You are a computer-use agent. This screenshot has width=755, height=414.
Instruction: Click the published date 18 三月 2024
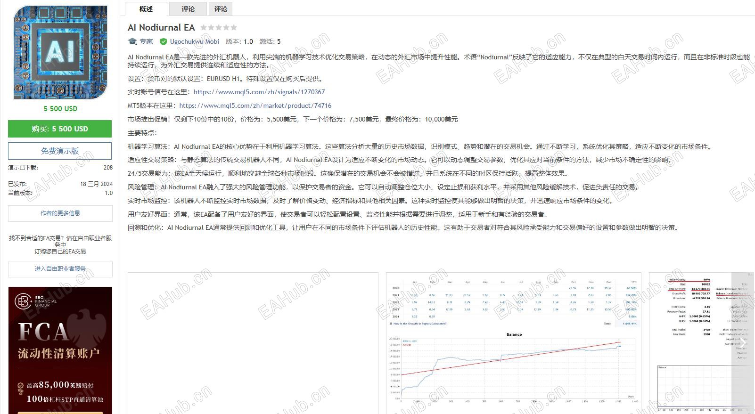97,184
